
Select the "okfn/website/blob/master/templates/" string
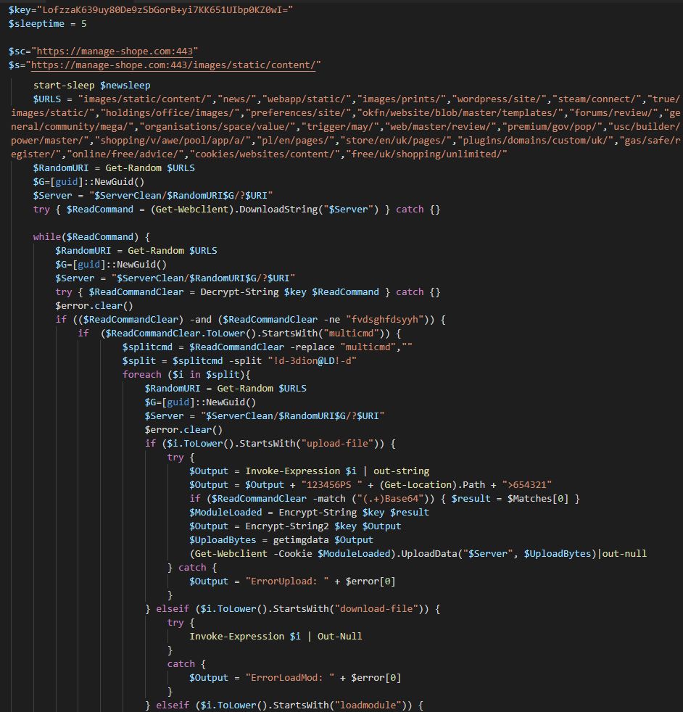click(463, 112)
